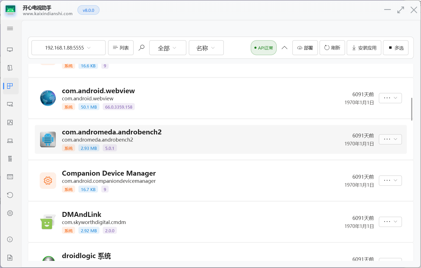The image size is (421, 268).
Task: Click the Companion Device Manager gear icon
Action: [48, 181]
